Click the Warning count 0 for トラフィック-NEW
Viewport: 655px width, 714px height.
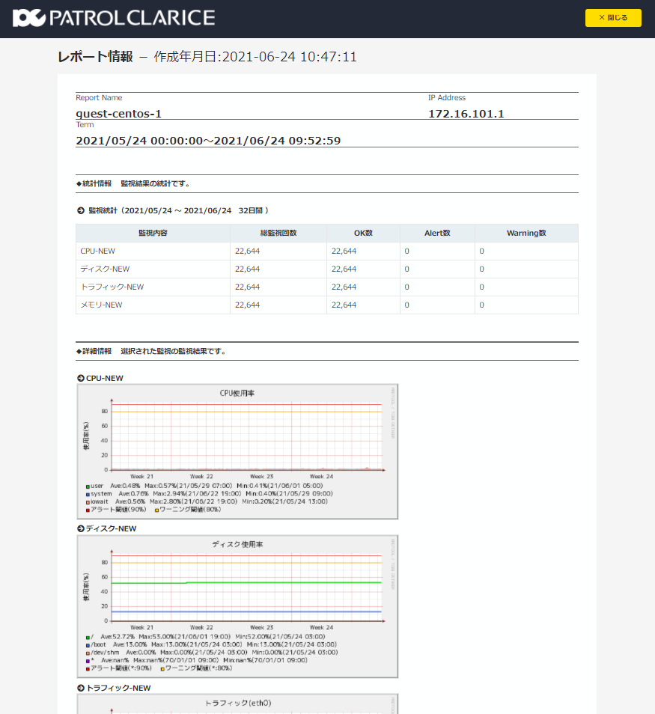click(x=481, y=287)
